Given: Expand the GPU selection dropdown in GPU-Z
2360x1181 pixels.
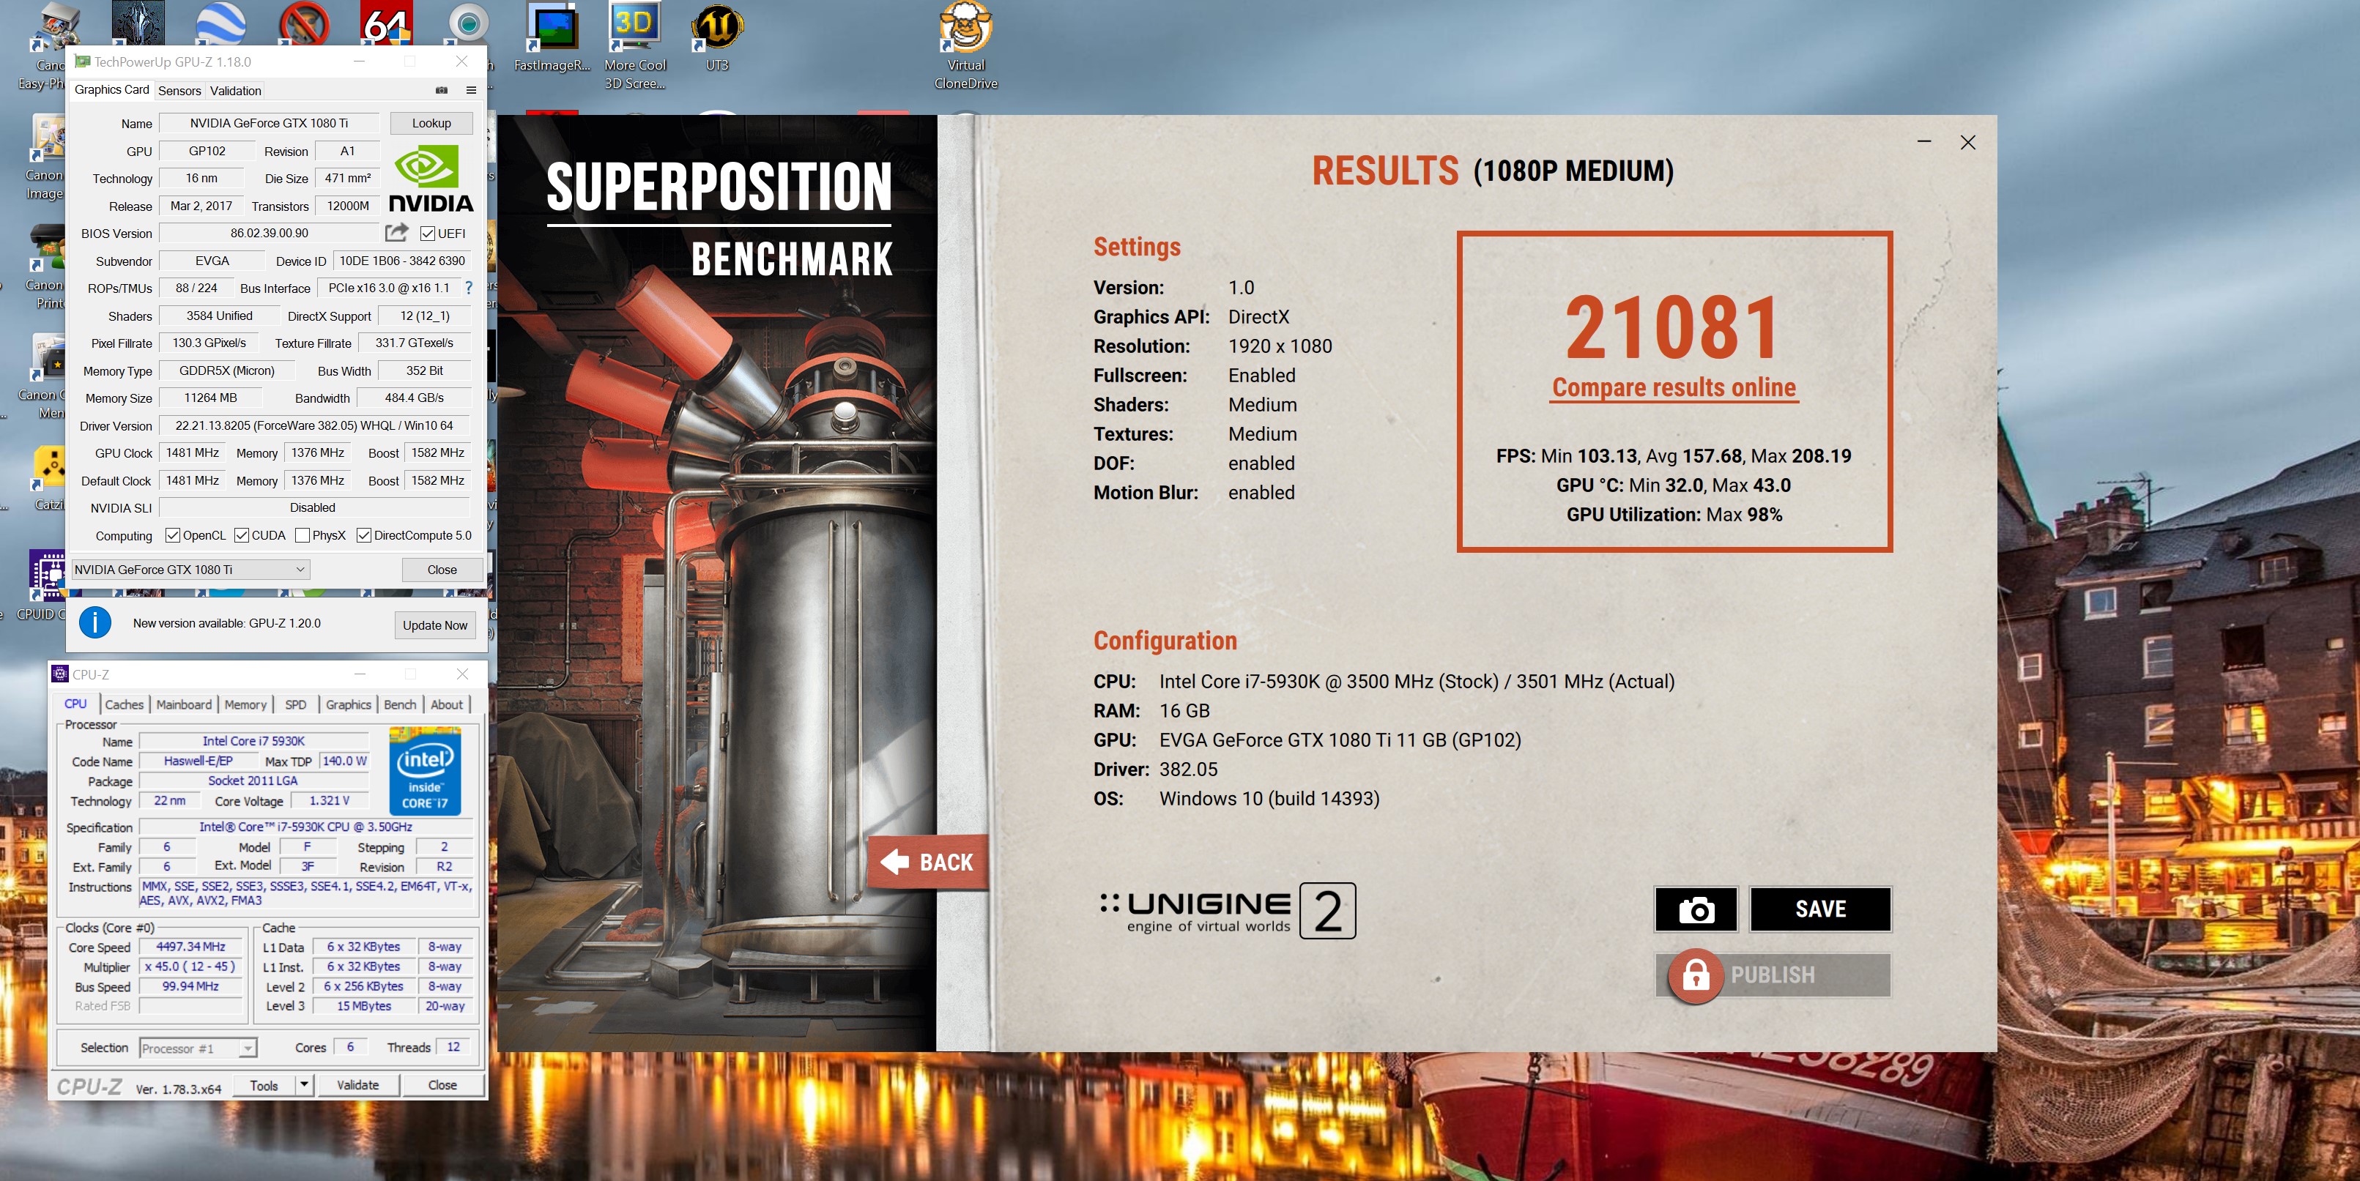Looking at the screenshot, I should [300, 570].
